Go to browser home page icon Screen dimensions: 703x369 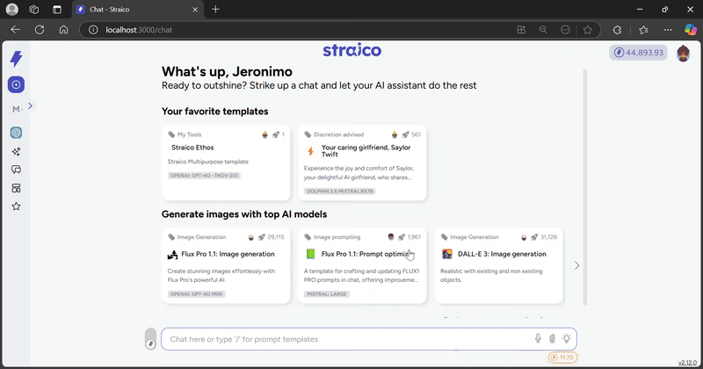pos(63,30)
